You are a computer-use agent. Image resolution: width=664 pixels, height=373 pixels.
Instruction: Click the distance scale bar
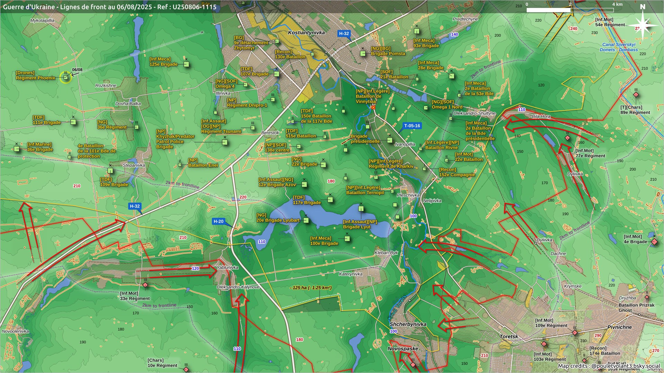pyautogui.click(x=570, y=10)
